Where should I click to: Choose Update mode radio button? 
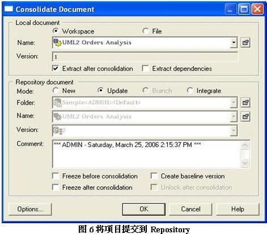coord(100,90)
